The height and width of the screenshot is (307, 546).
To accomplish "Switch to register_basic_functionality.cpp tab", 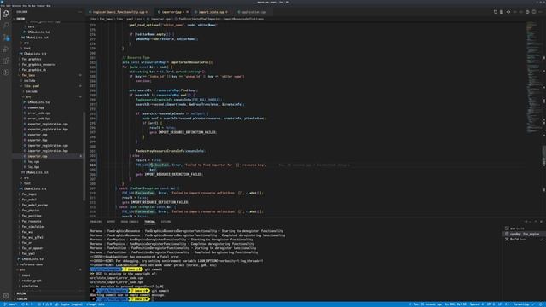I will 118,12.
